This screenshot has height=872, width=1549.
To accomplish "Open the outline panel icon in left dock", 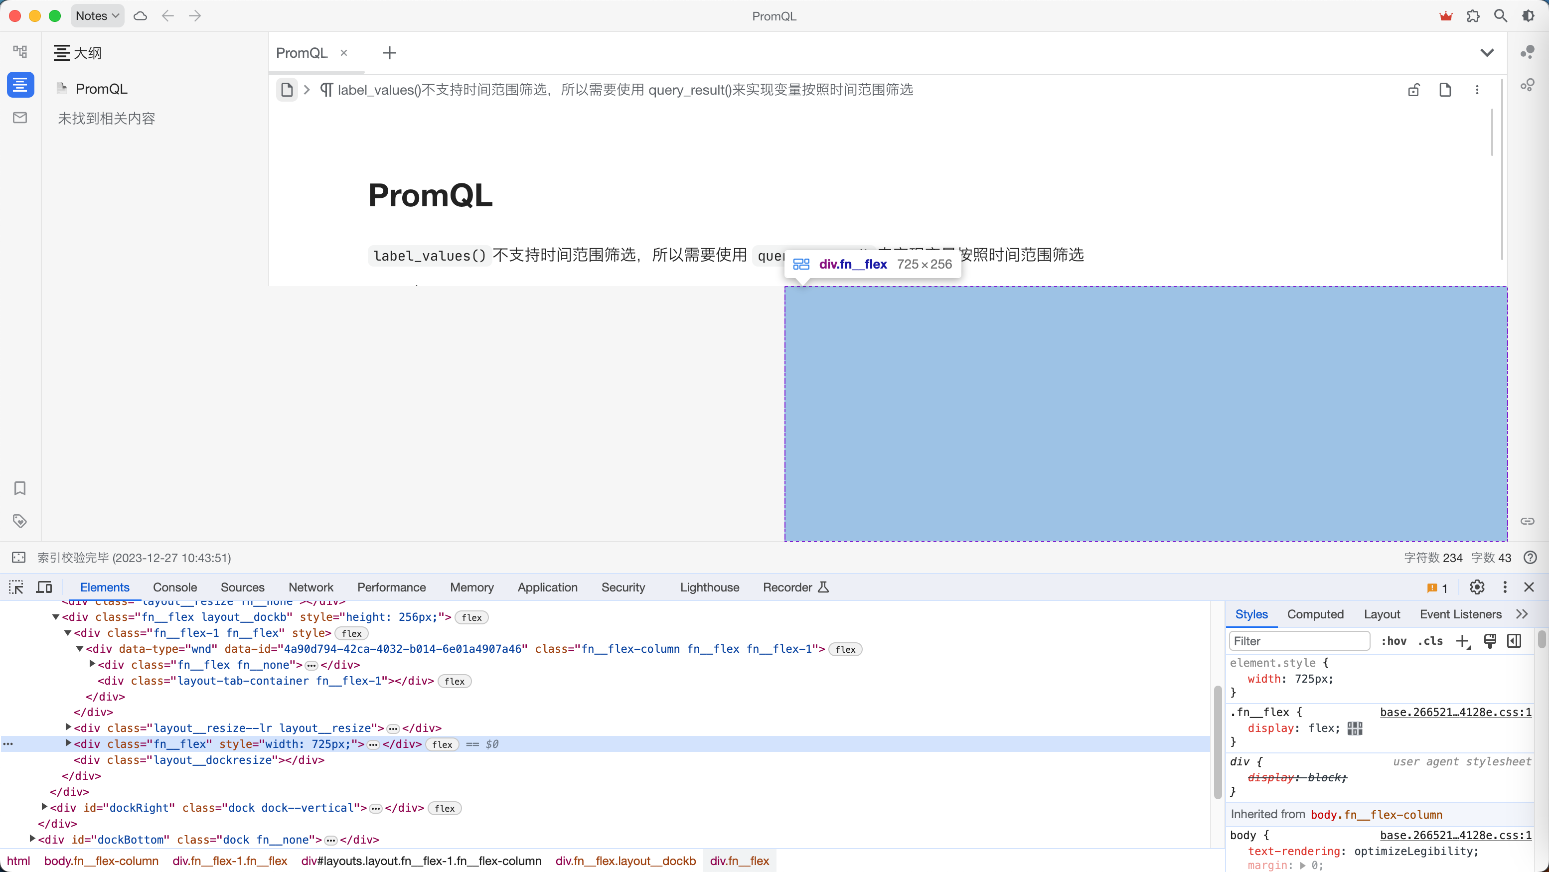I will [x=20, y=84].
